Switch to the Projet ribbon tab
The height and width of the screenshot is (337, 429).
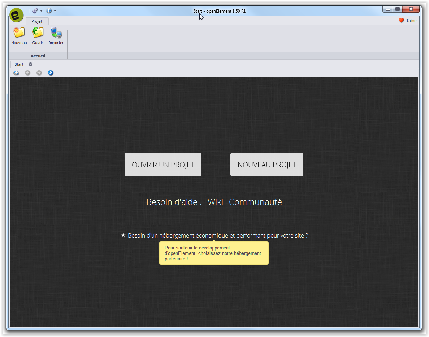pos(37,21)
